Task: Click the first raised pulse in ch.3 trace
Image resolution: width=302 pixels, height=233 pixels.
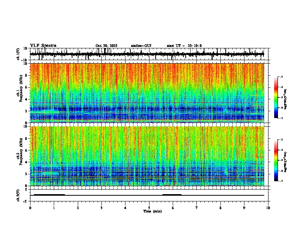Action: point(49,195)
